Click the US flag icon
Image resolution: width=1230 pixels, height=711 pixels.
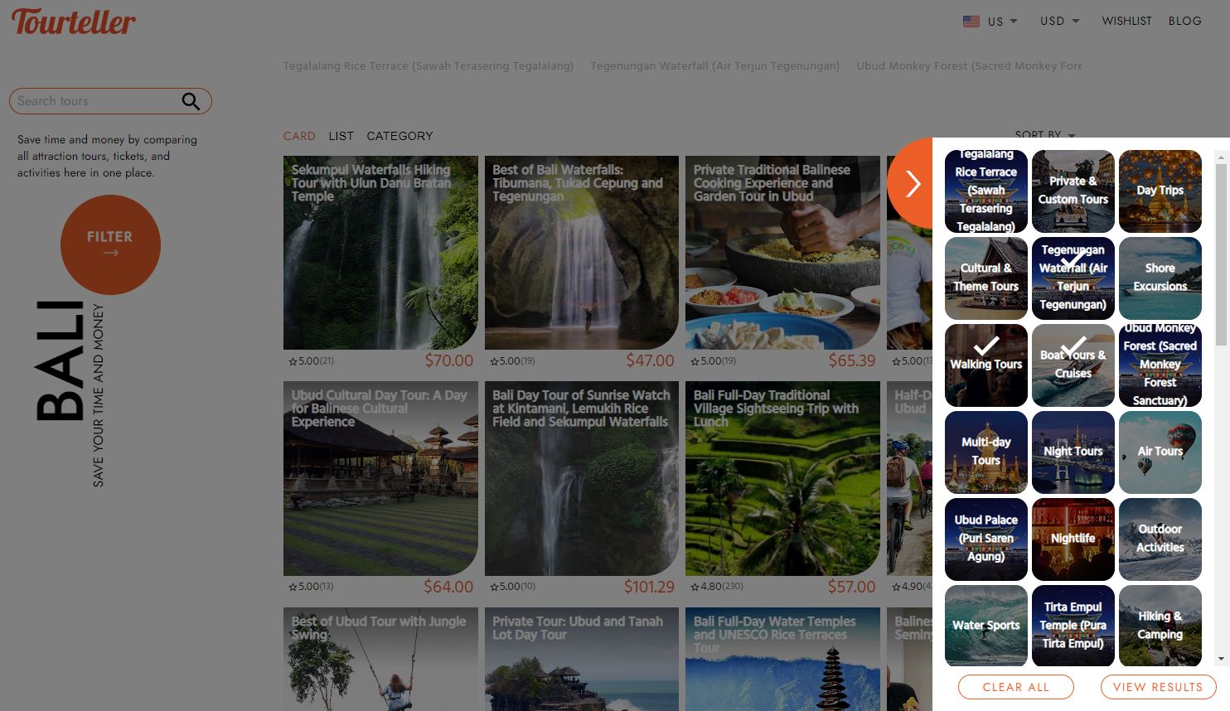(x=971, y=22)
